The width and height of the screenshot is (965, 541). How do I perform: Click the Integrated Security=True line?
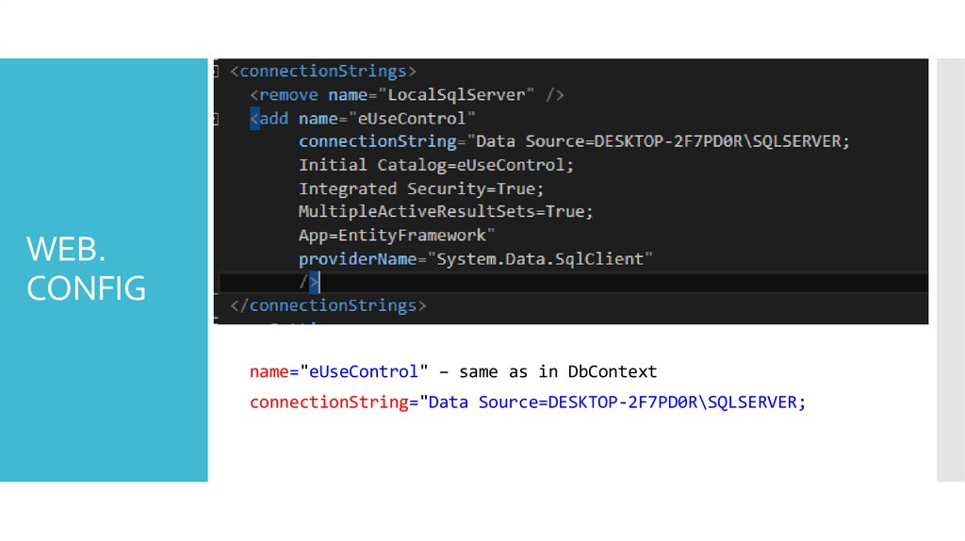(x=421, y=189)
